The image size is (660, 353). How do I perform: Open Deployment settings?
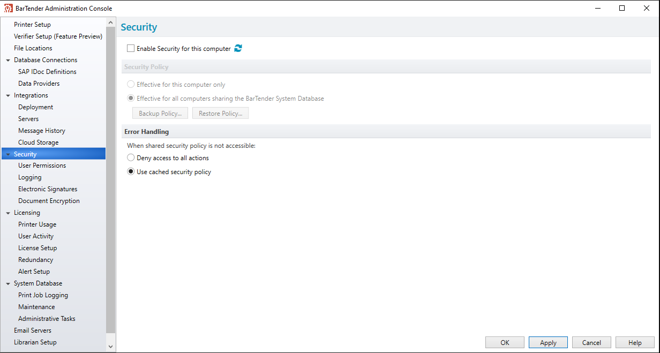tap(35, 107)
